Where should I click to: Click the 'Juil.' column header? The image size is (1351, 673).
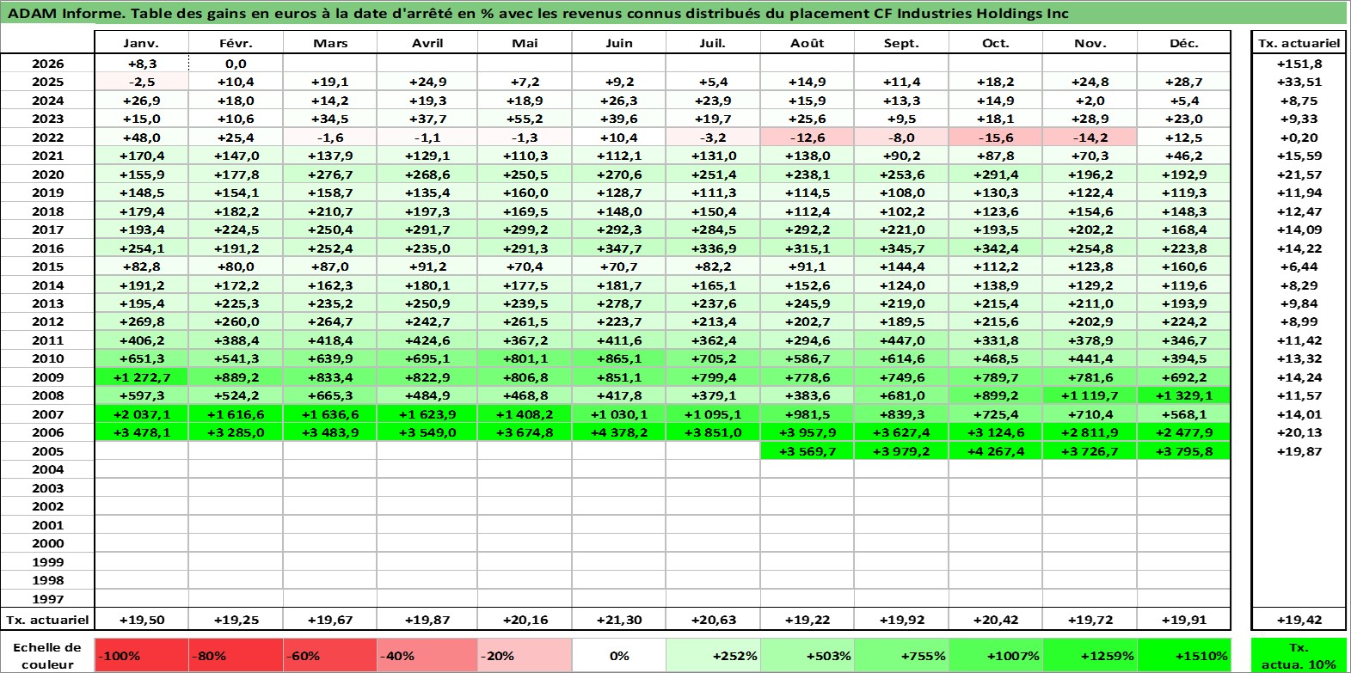tap(713, 43)
